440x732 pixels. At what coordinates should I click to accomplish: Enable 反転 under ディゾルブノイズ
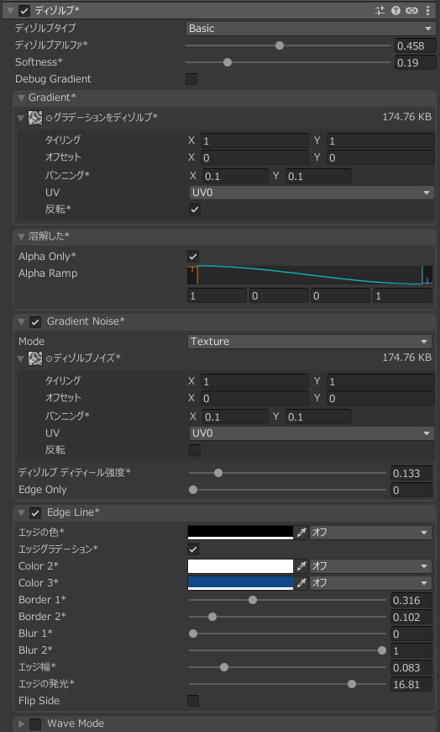point(195,450)
